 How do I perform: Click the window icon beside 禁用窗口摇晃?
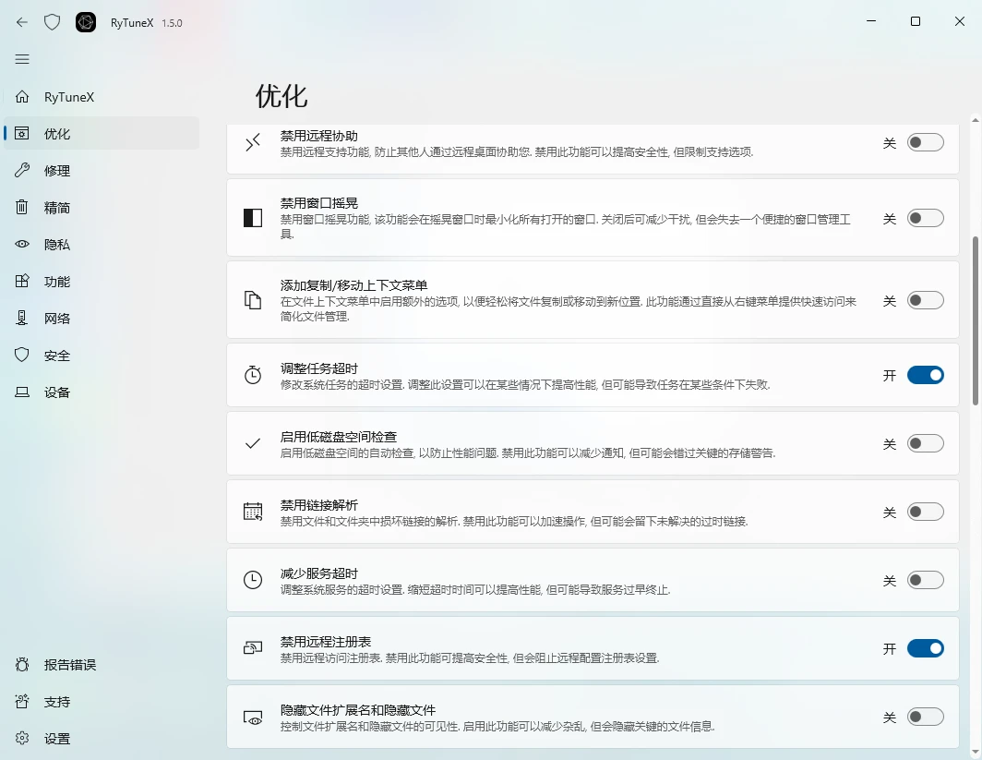(x=253, y=218)
